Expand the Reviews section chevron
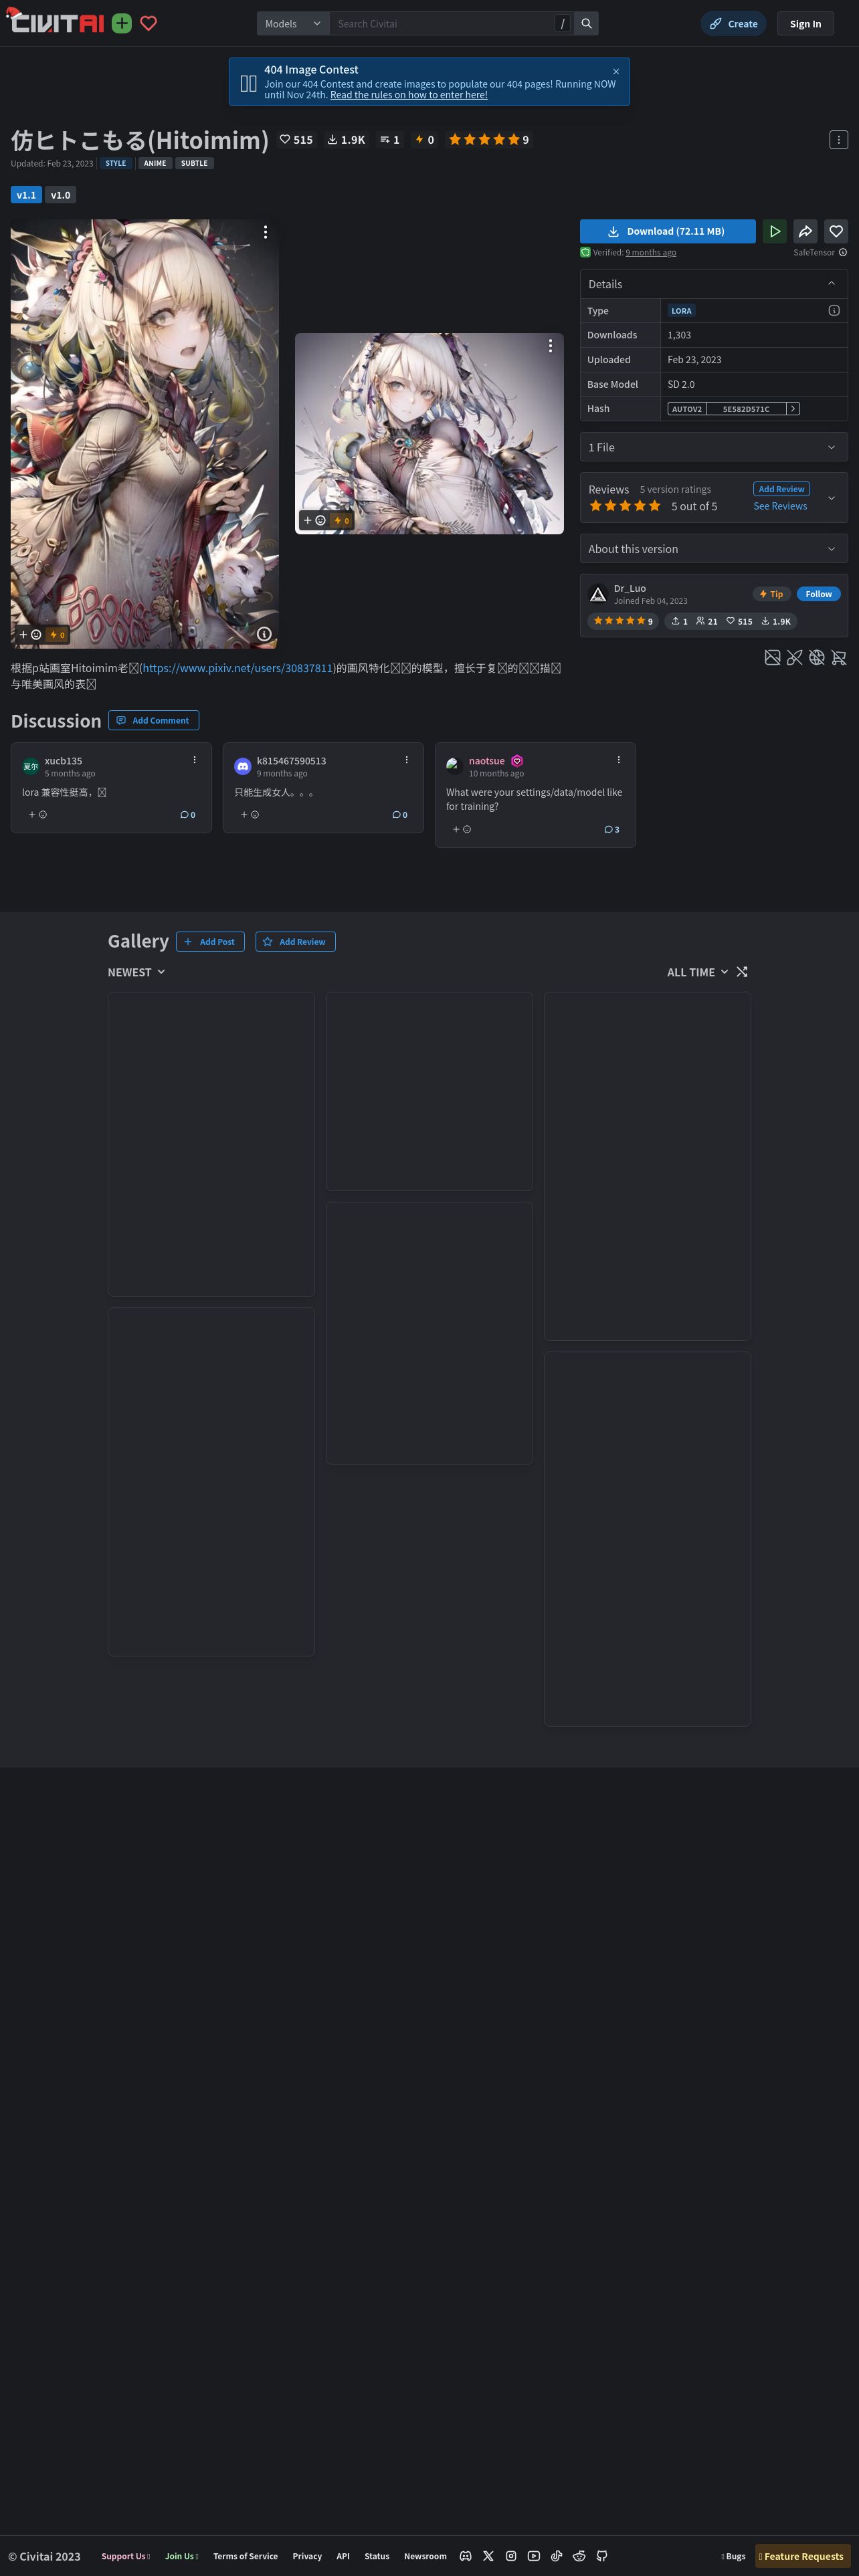Image resolution: width=859 pixels, height=2576 pixels. coord(831,497)
